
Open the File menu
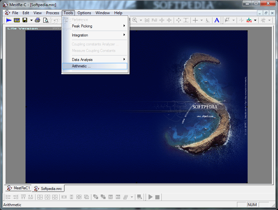pos(15,13)
